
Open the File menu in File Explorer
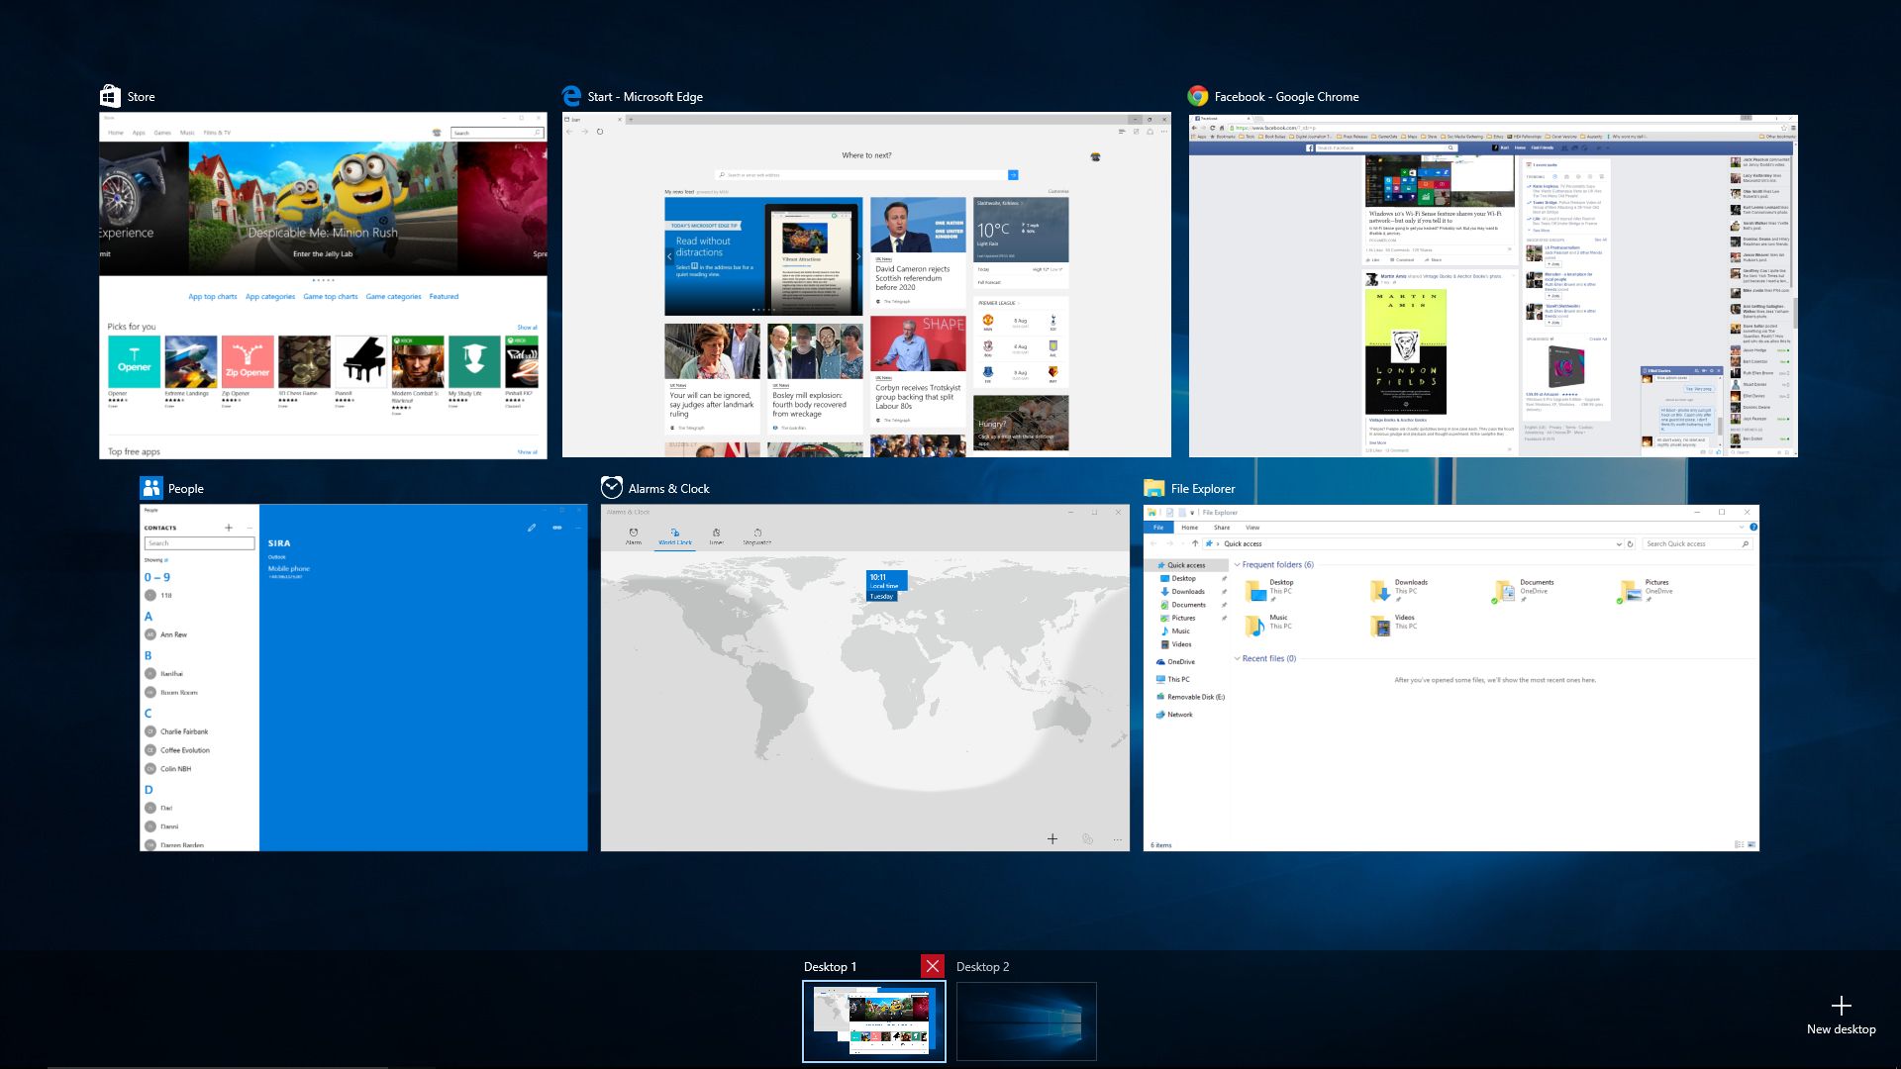(1159, 528)
